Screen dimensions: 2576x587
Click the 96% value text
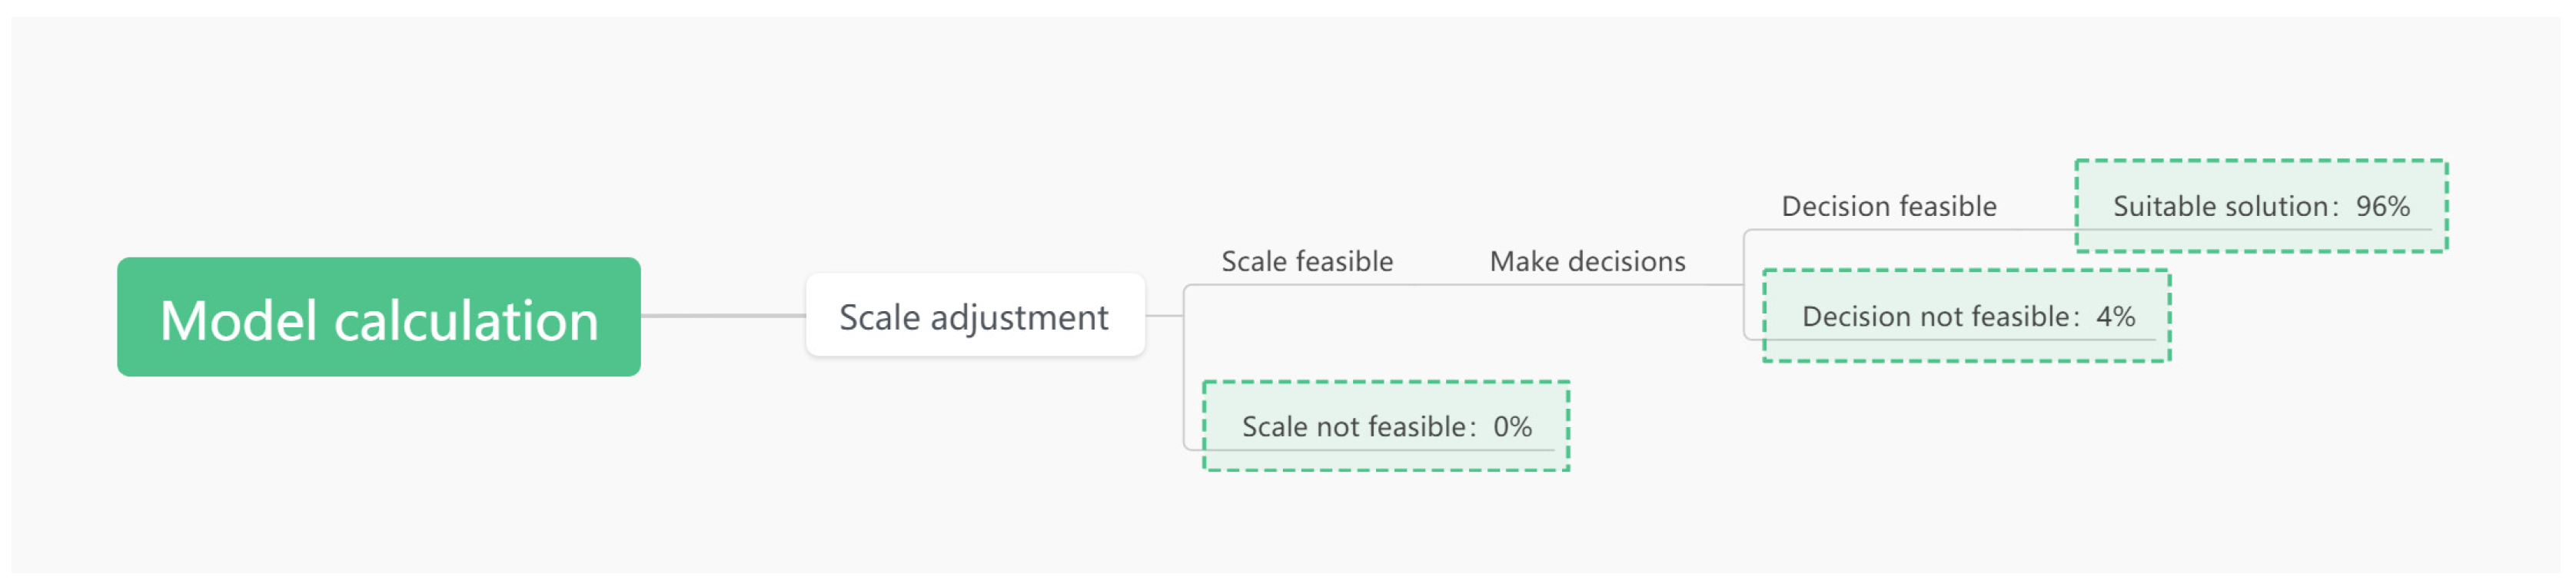(x=2382, y=207)
